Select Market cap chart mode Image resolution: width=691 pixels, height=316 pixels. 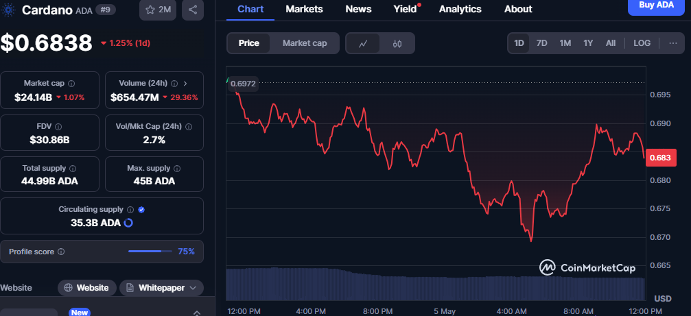[305, 43]
